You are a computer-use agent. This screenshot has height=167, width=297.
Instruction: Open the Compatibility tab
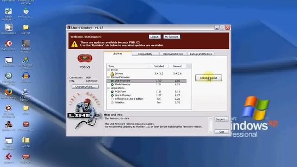coord(145,54)
